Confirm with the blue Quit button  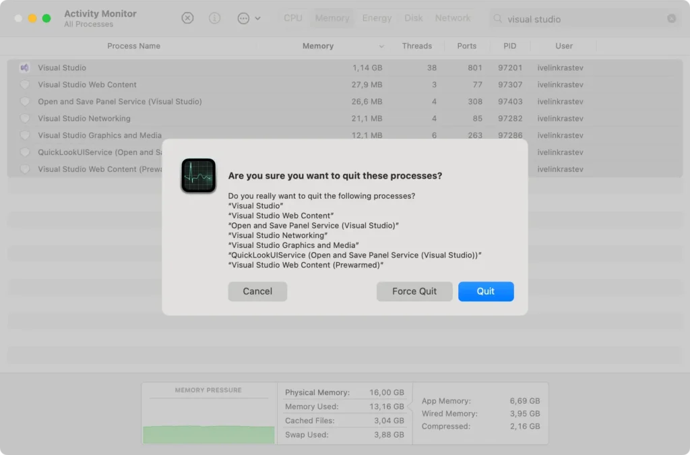[486, 291]
